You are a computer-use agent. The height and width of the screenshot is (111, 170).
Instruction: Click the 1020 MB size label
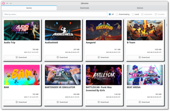pyautogui.click(x=158, y=49)
